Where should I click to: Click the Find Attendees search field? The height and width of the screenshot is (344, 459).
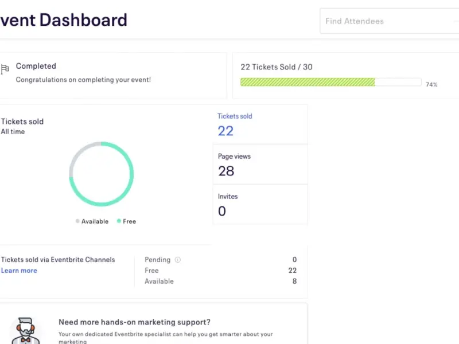(390, 21)
